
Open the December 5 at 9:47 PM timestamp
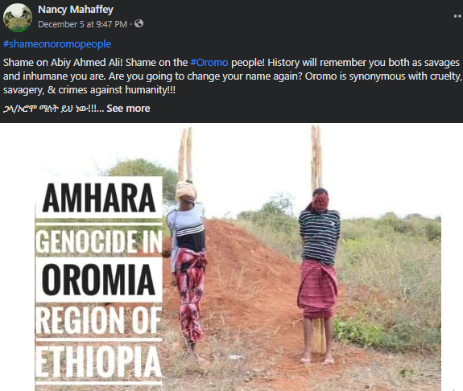[82, 24]
